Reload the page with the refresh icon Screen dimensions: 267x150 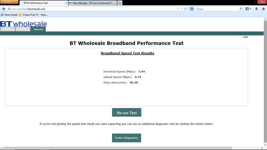pos(185,9)
